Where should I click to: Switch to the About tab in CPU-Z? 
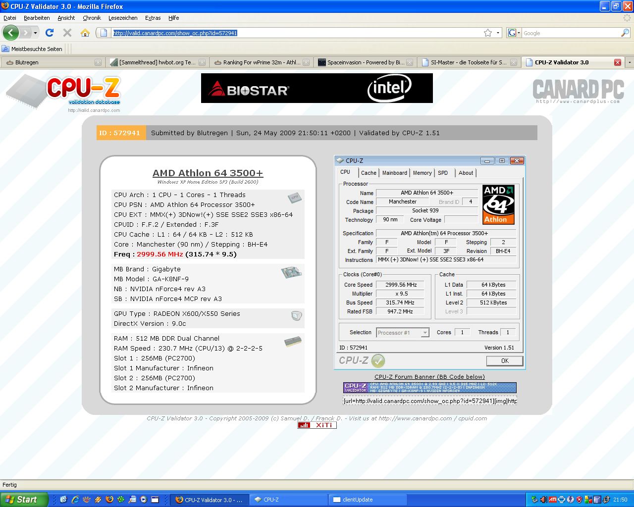466,173
